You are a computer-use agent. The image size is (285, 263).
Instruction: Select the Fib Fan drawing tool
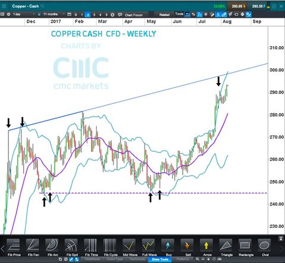pyautogui.click(x=33, y=248)
